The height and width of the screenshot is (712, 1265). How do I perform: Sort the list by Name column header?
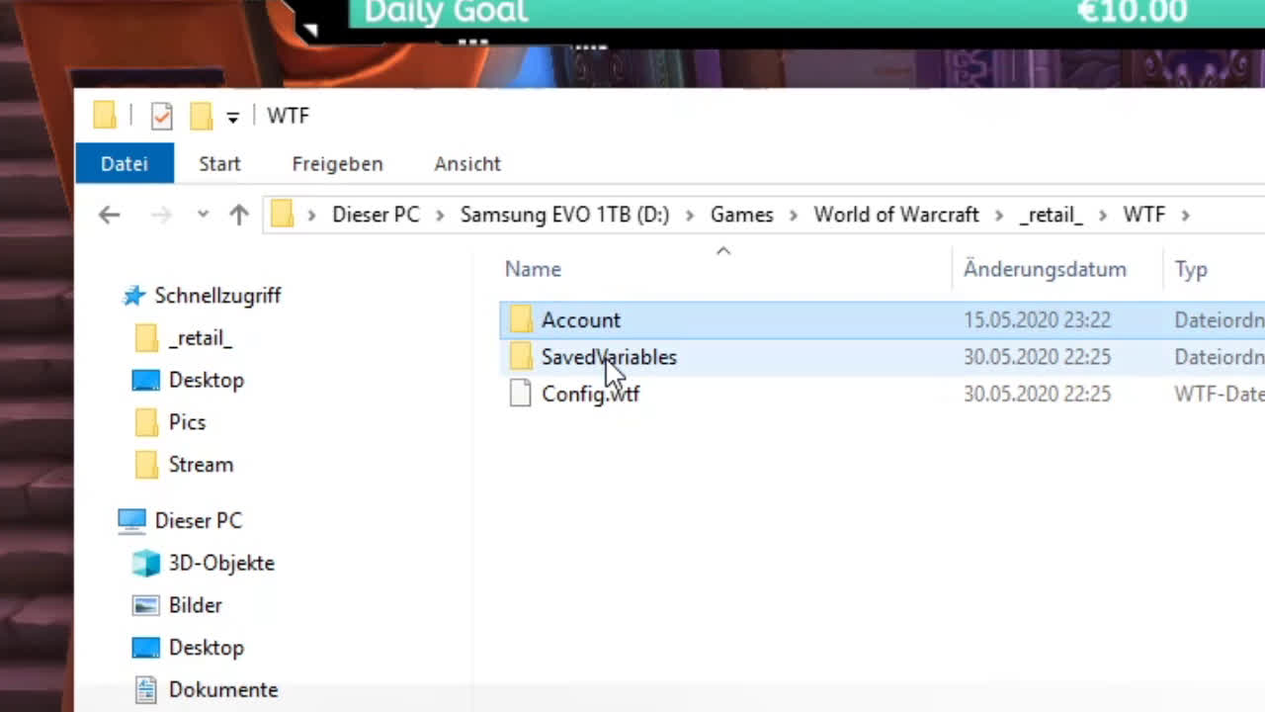(x=533, y=269)
